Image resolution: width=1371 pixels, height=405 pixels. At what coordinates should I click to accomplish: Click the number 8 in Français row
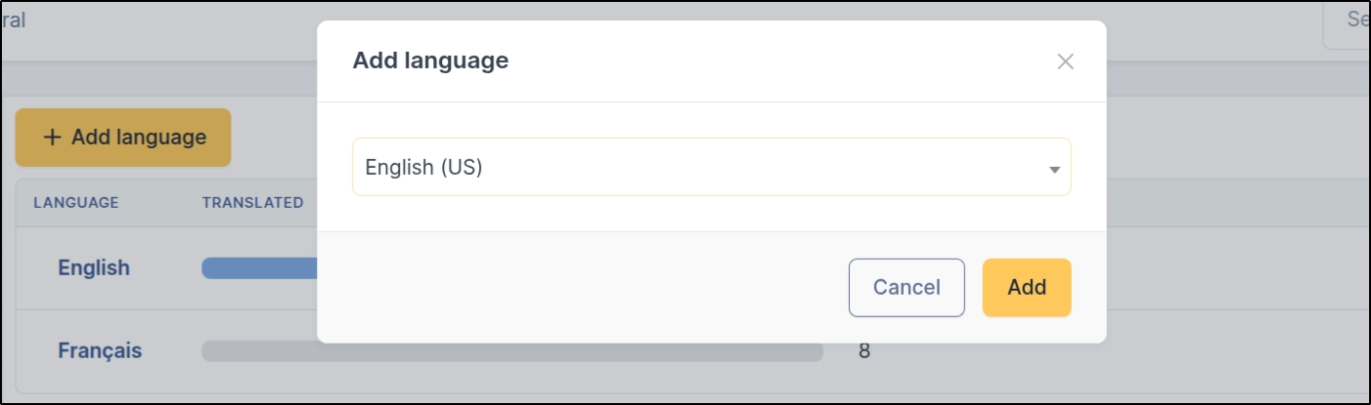click(863, 351)
